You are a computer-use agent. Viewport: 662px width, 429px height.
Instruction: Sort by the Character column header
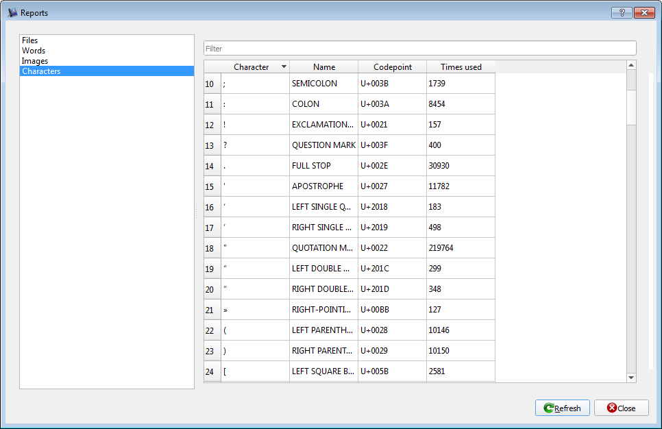[255, 66]
